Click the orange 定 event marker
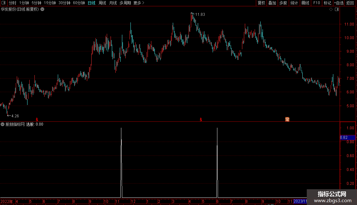Image resolution: width=357 pixels, height=205 pixels. 287,119
